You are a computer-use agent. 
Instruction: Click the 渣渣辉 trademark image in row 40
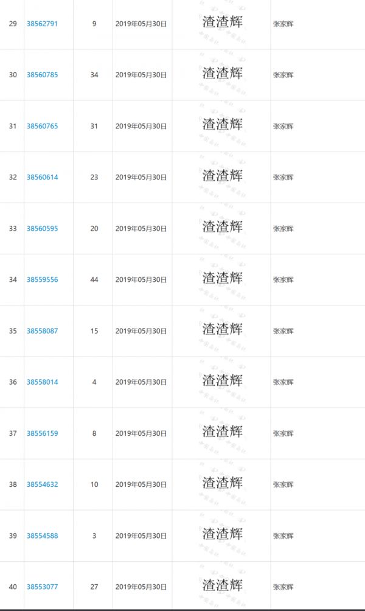222,585
